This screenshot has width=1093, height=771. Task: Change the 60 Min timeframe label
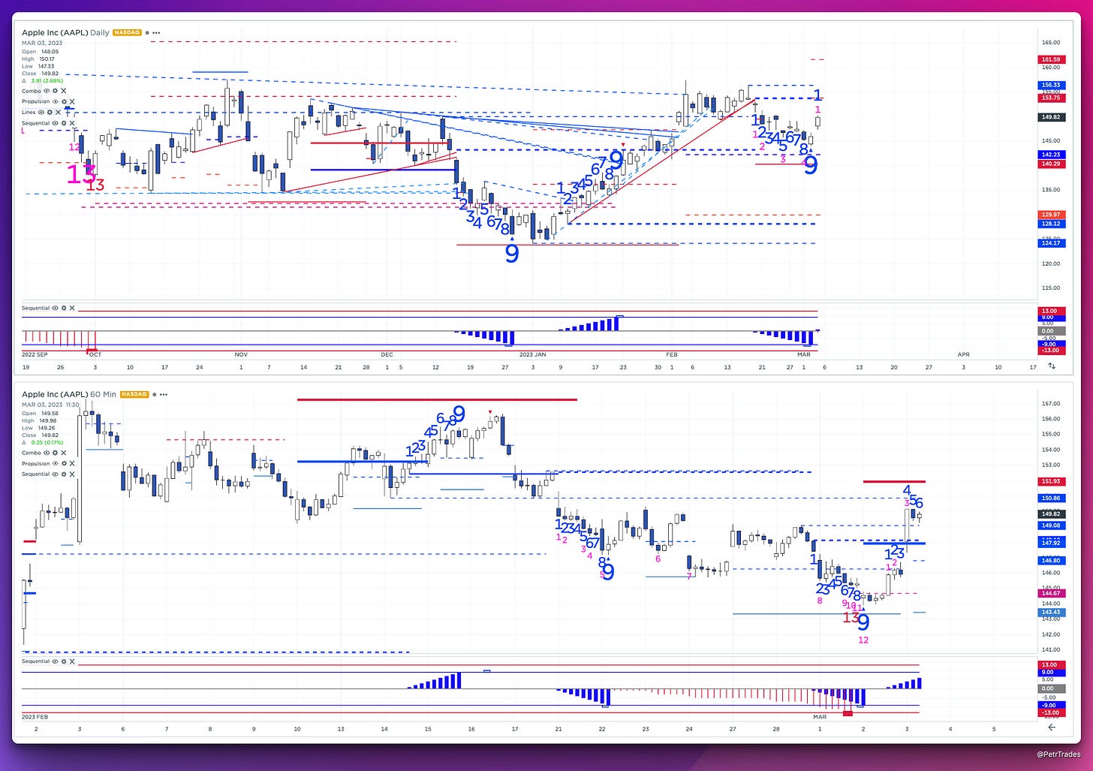pyautogui.click(x=103, y=394)
